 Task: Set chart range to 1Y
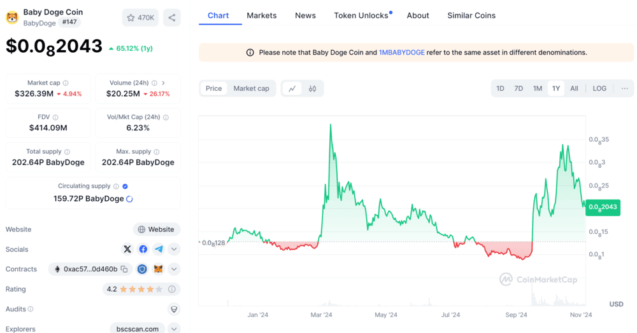[555, 88]
